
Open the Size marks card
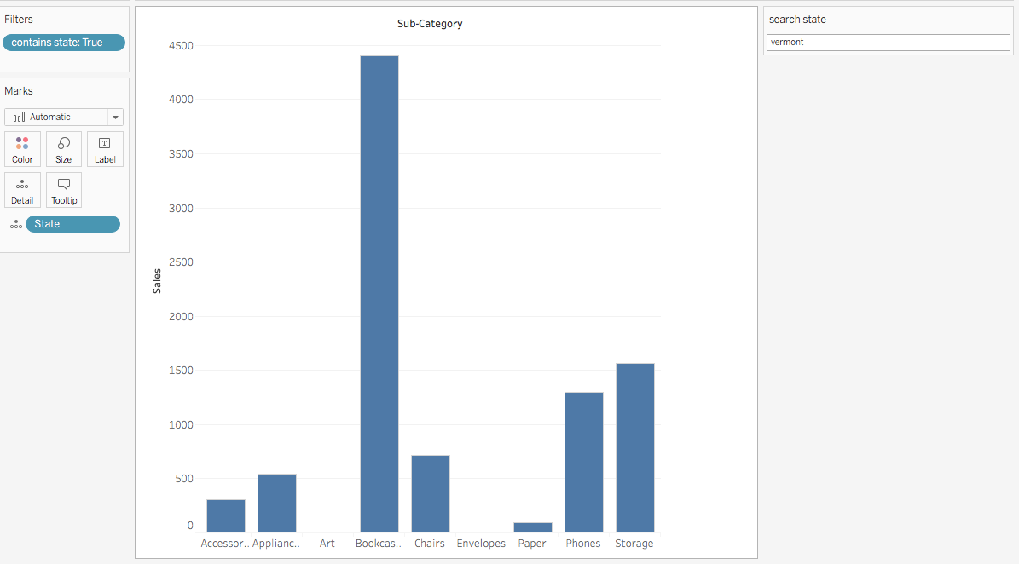point(64,149)
